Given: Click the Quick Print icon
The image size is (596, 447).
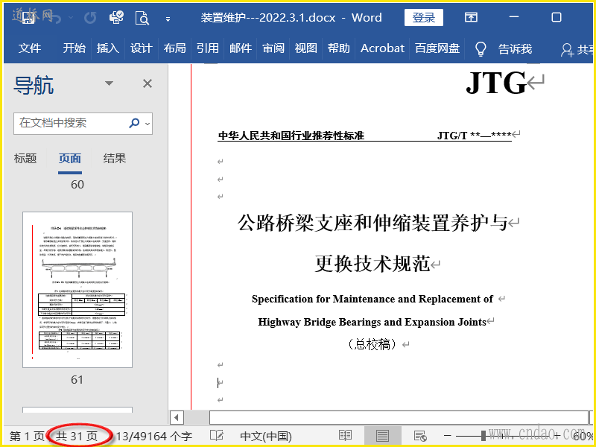Looking at the screenshot, I should click(x=116, y=17).
